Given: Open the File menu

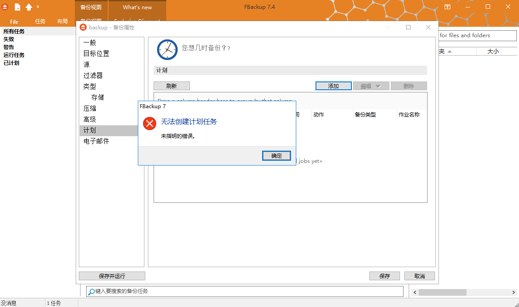Looking at the screenshot, I should pos(14,21).
